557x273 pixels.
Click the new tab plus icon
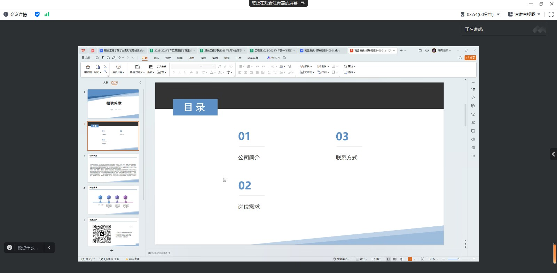tap(401, 51)
